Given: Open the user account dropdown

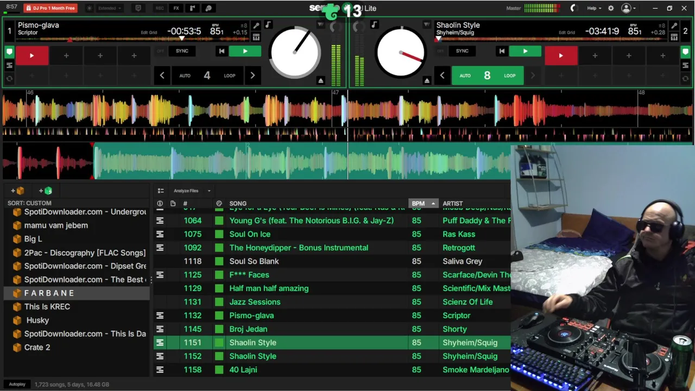Looking at the screenshot, I should pyautogui.click(x=629, y=8).
